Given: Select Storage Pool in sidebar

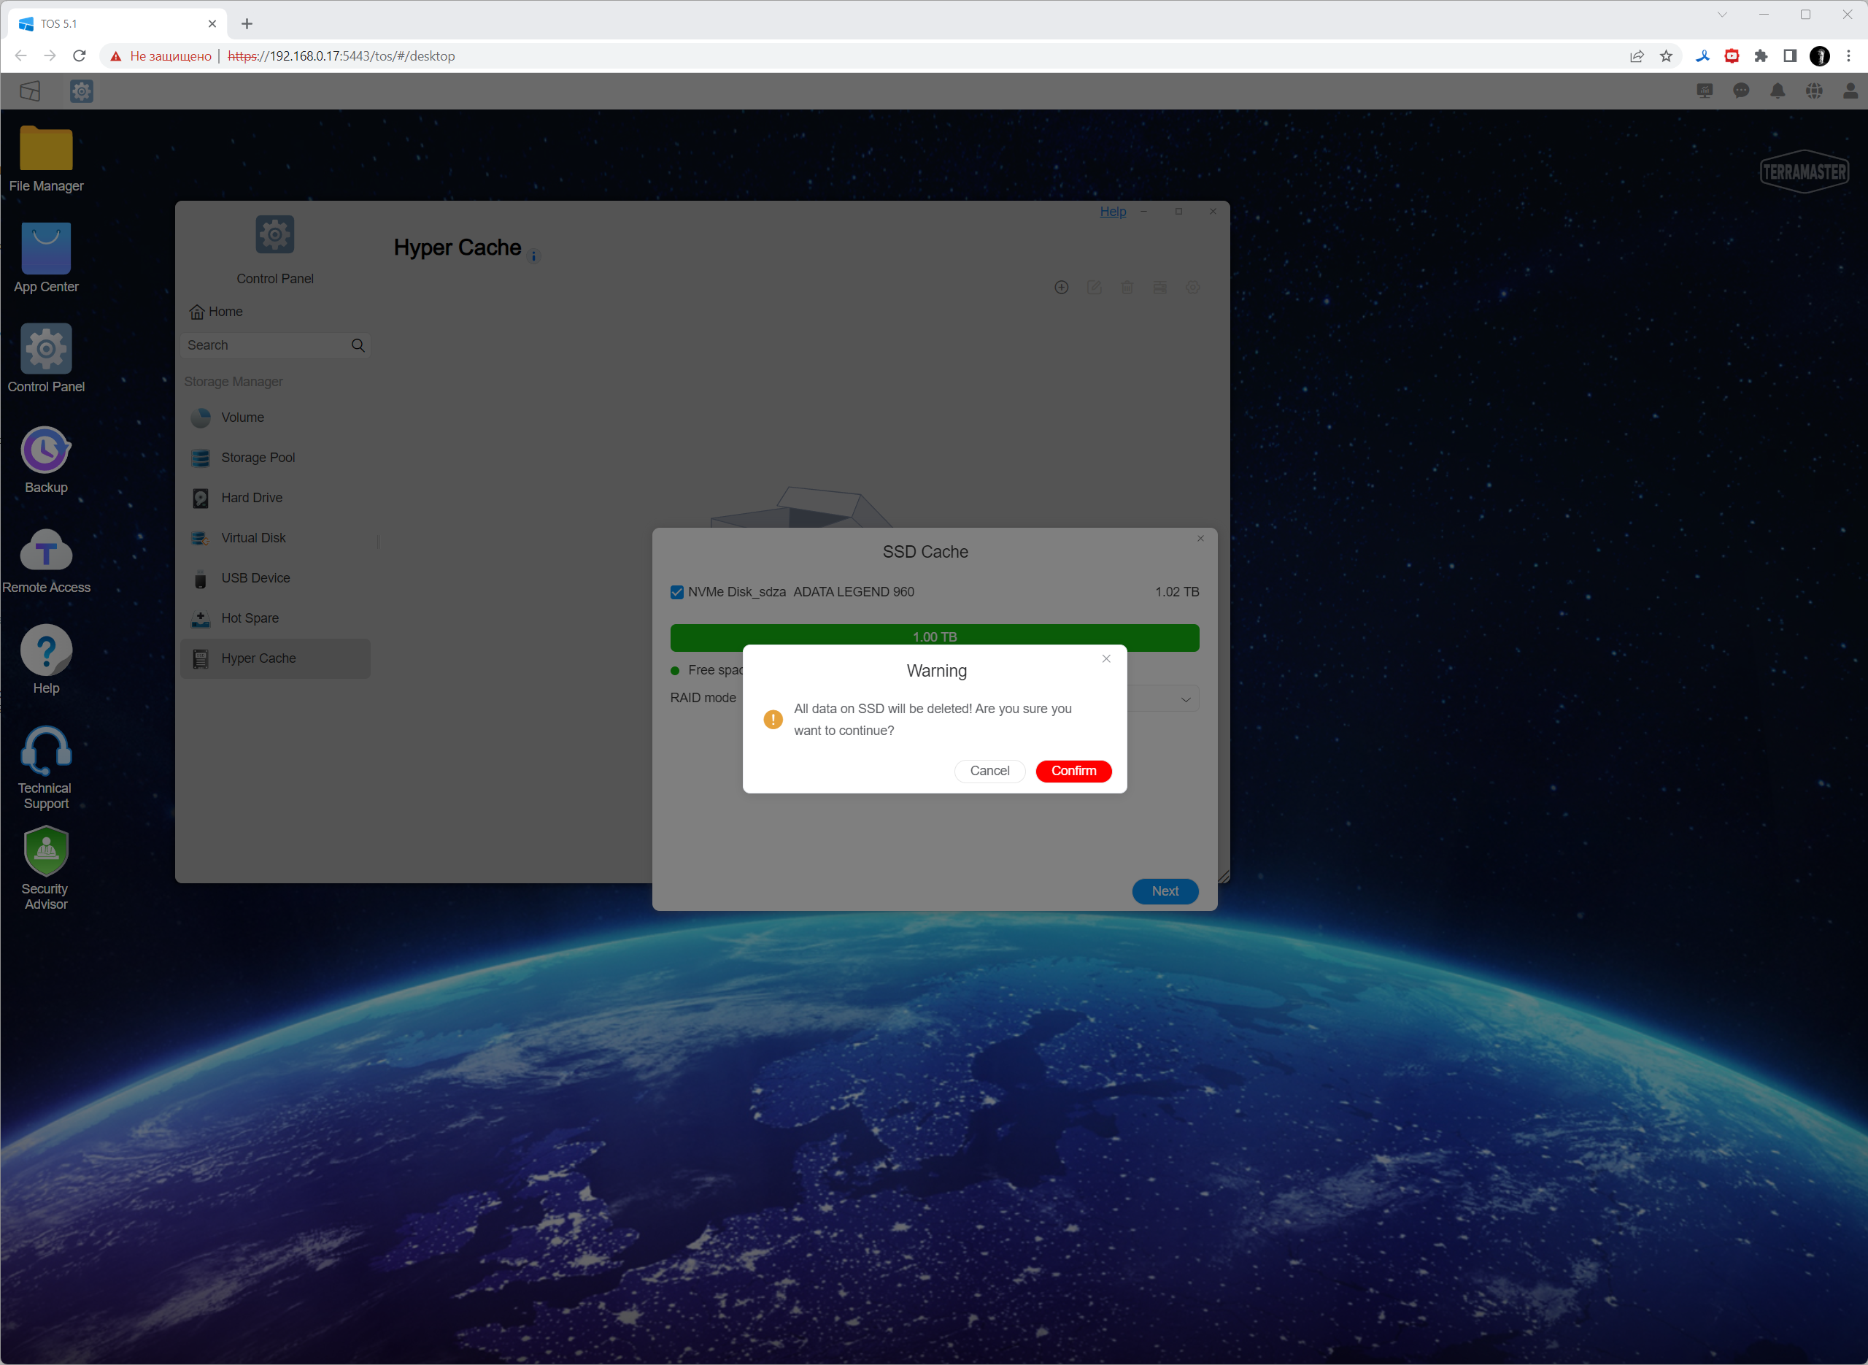Looking at the screenshot, I should pyautogui.click(x=258, y=458).
